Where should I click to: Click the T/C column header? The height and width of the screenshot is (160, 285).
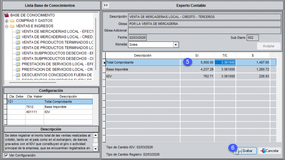click(225, 56)
